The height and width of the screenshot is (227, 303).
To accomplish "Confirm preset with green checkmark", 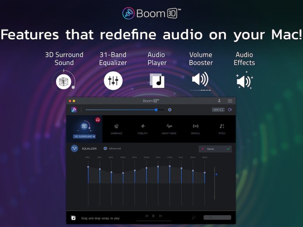I will pos(228,149).
